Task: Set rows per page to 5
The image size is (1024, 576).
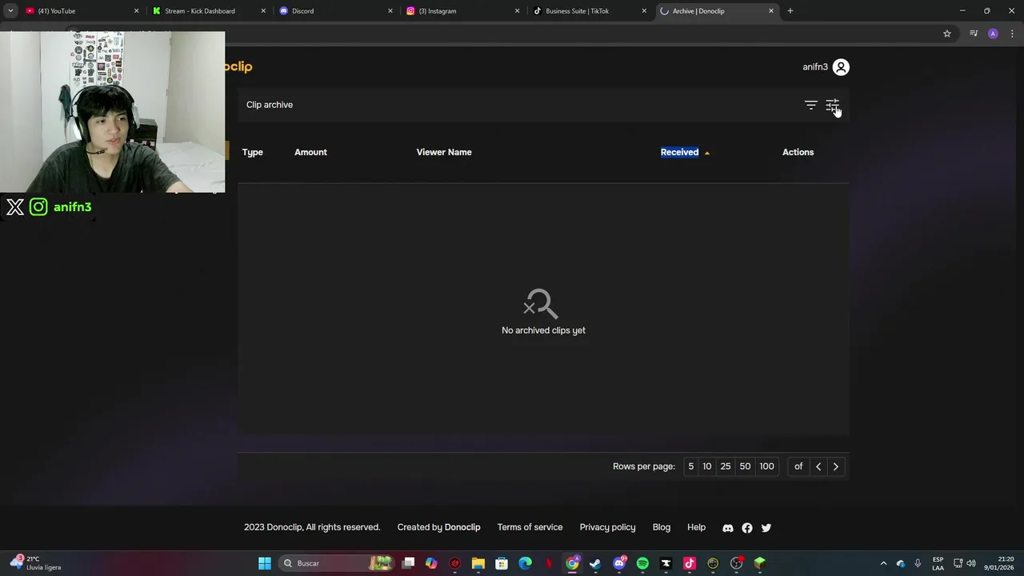Action: tap(691, 466)
